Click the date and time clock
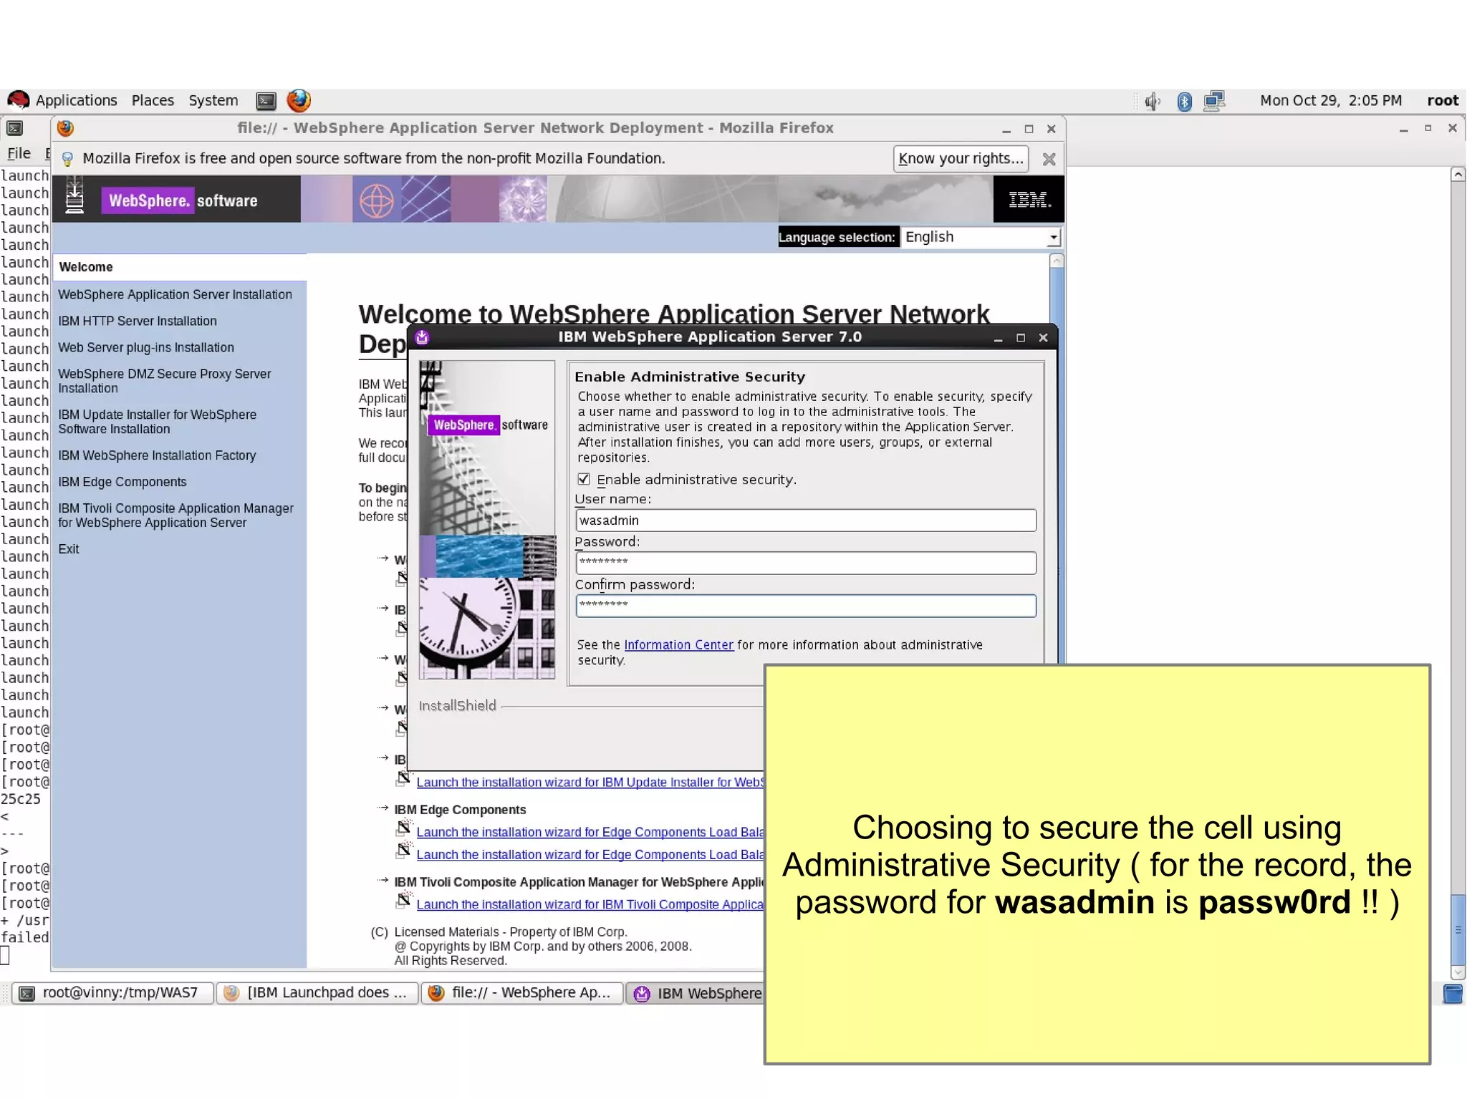 [1331, 100]
